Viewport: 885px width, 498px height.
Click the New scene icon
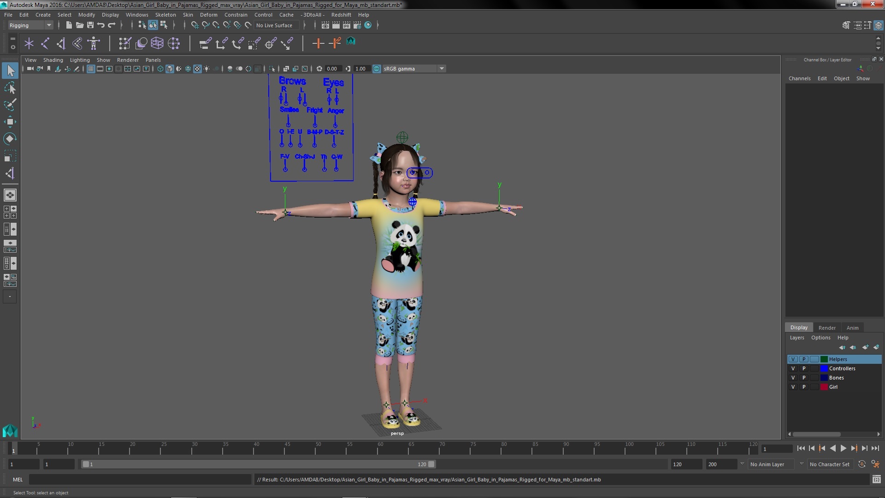pyautogui.click(x=69, y=25)
